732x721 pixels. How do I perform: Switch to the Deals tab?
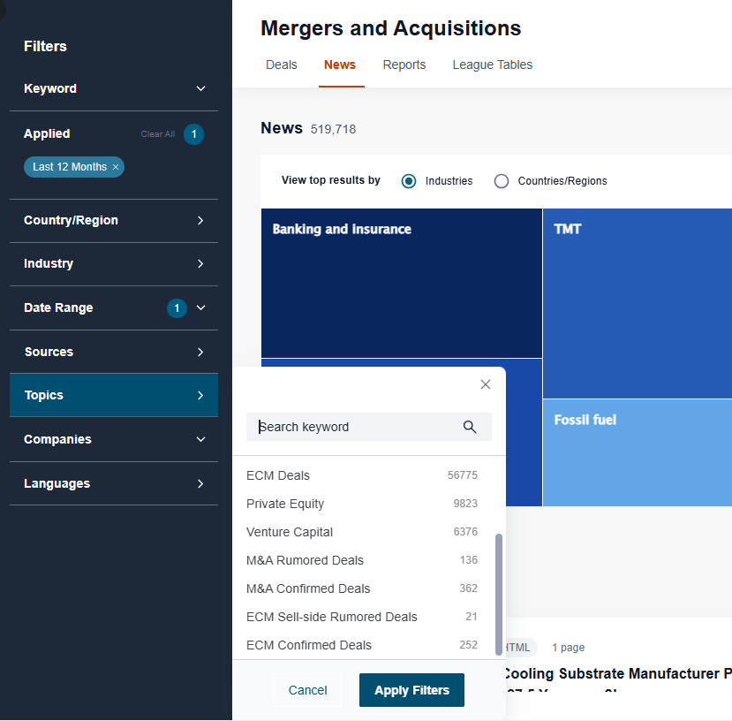[x=282, y=65]
